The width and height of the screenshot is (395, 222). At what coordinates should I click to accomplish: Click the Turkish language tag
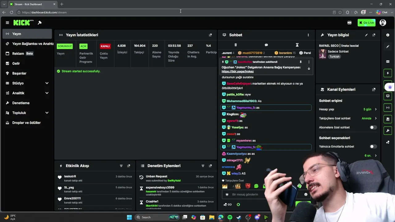pyautogui.click(x=334, y=57)
